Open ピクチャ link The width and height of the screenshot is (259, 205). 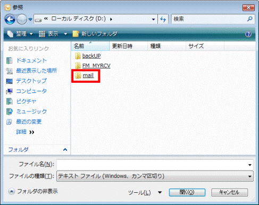pyautogui.click(x=26, y=101)
